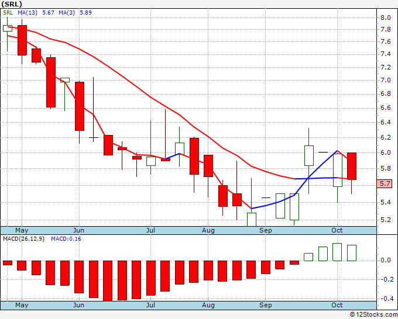Click the MACD:0.16 value label

[66, 239]
